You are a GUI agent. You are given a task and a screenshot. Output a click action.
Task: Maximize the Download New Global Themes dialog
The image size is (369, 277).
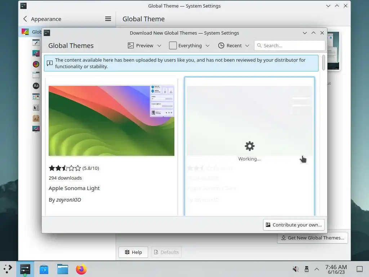(x=314, y=33)
